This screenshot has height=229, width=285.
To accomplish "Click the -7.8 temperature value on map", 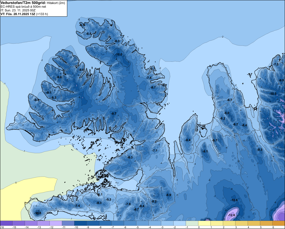I will coord(128,204).
